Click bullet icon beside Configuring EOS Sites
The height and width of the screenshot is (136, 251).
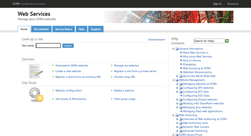(x=181, y=95)
